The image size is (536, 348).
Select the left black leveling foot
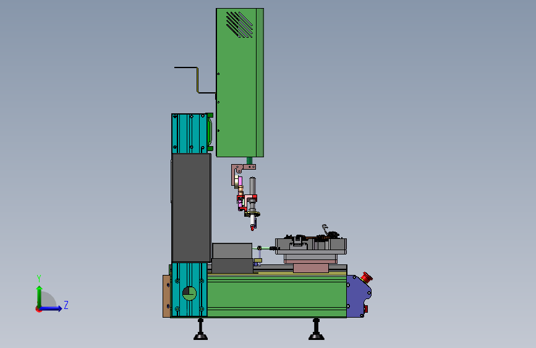[201, 329]
